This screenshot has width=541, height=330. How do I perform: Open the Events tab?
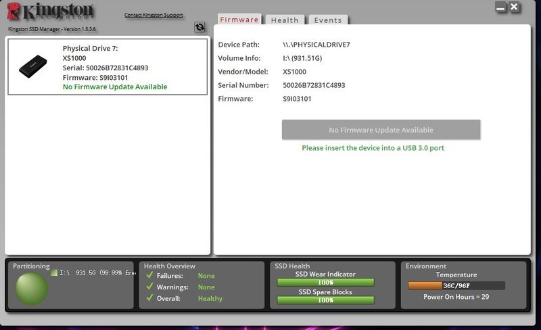click(328, 20)
